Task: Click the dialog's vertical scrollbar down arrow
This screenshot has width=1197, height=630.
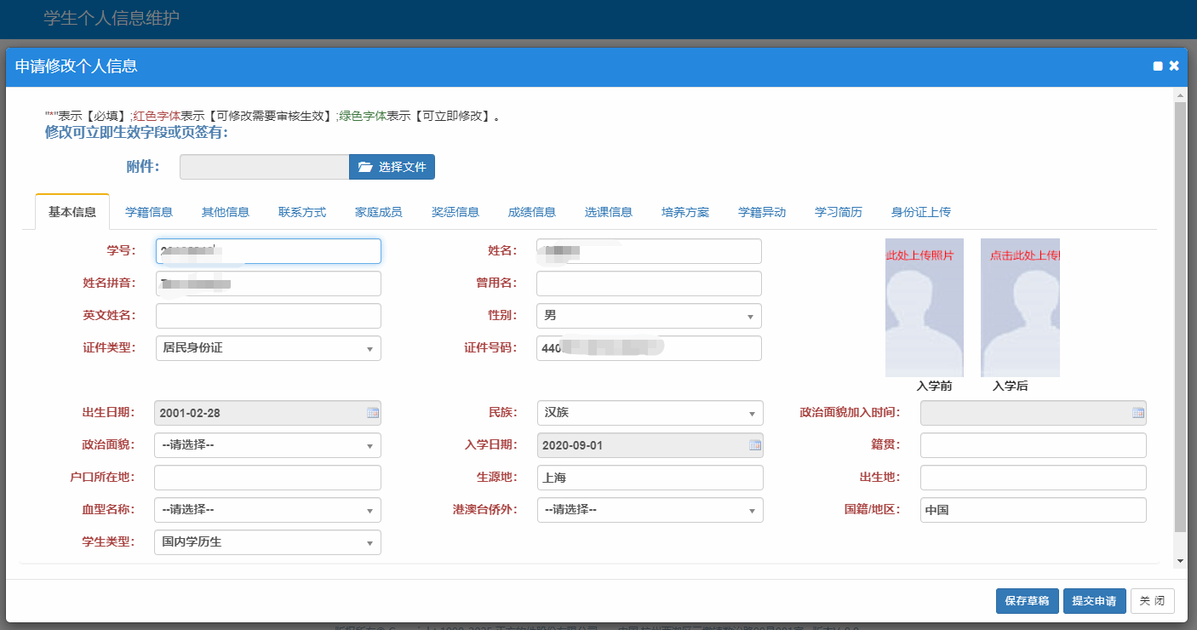Action: 1179,561
